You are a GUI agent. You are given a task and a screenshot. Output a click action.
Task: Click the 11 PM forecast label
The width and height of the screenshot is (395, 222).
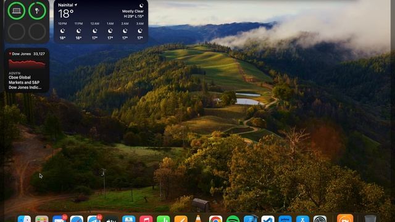tap(78, 23)
